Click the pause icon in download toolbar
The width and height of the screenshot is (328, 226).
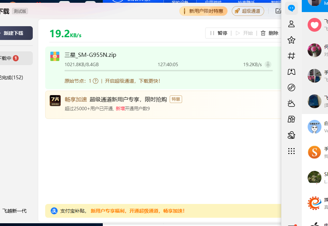(x=212, y=33)
